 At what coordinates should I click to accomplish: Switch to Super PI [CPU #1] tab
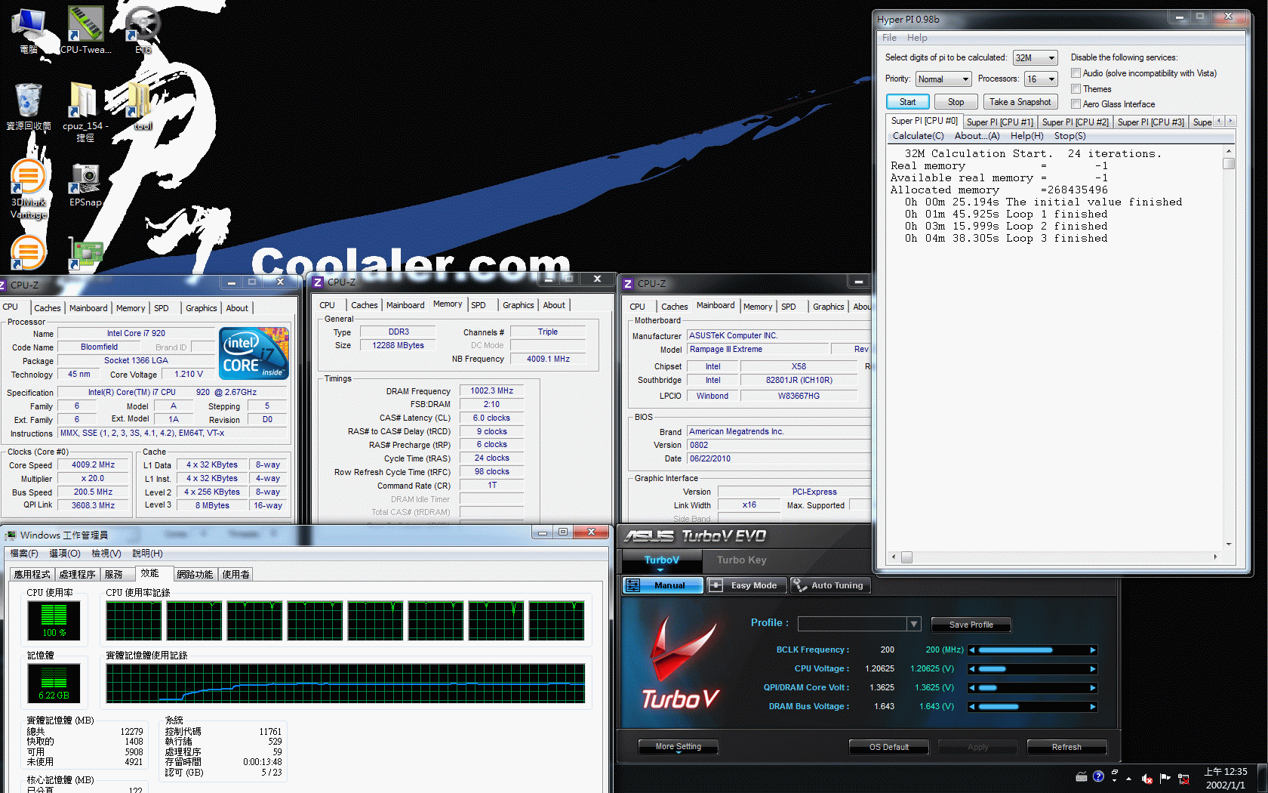[999, 122]
